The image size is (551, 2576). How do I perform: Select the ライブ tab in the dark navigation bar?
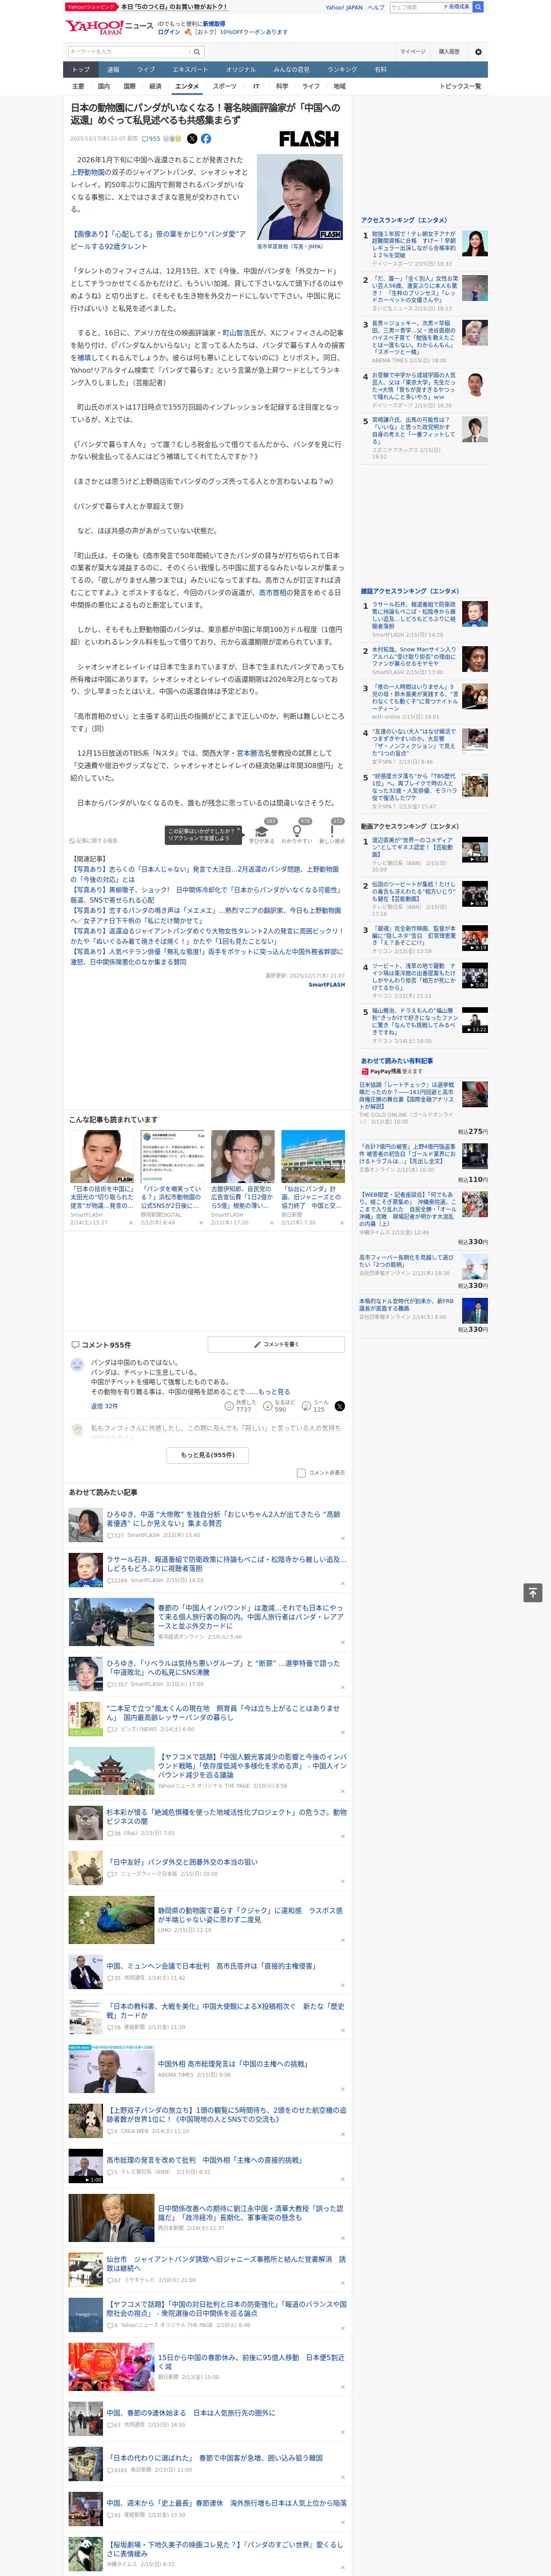pos(146,70)
